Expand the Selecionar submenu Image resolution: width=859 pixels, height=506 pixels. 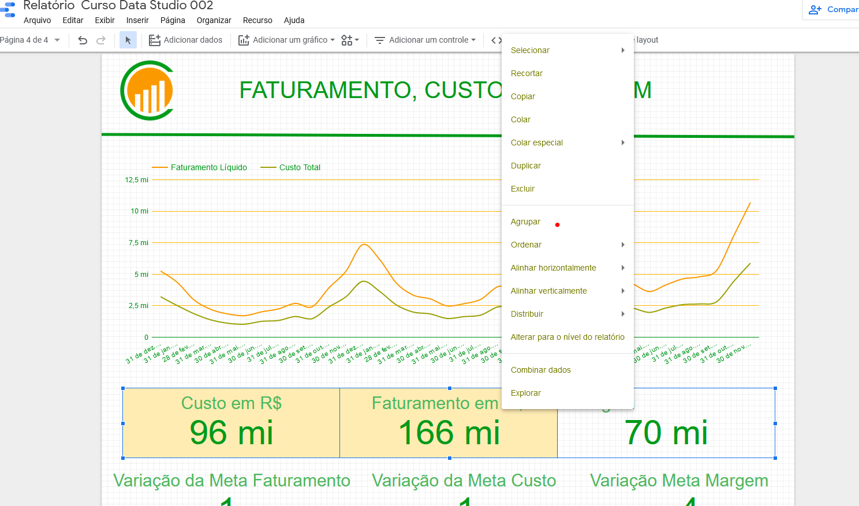click(567, 50)
